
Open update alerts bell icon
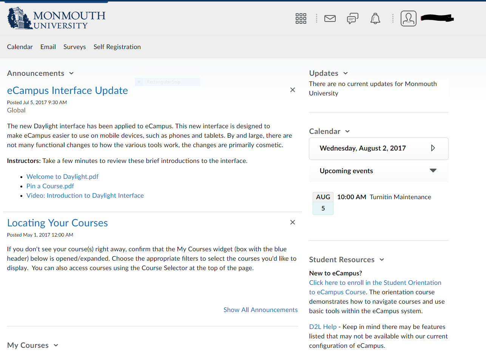pyautogui.click(x=375, y=18)
